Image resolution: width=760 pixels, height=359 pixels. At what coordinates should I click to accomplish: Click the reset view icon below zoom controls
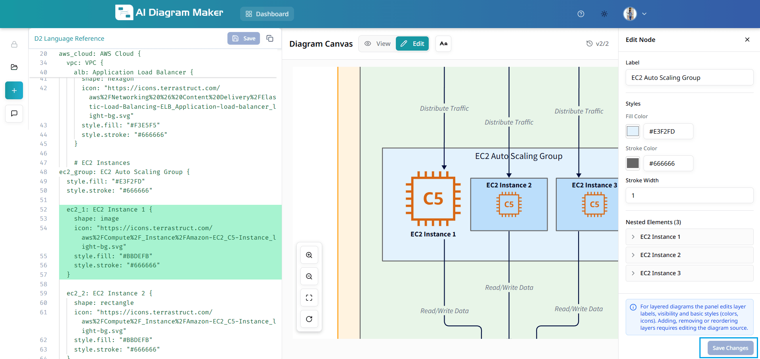(x=309, y=319)
